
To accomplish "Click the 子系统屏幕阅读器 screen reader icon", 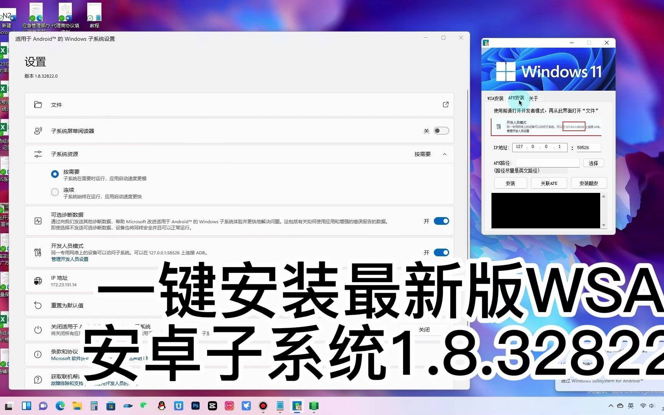I will (x=38, y=131).
